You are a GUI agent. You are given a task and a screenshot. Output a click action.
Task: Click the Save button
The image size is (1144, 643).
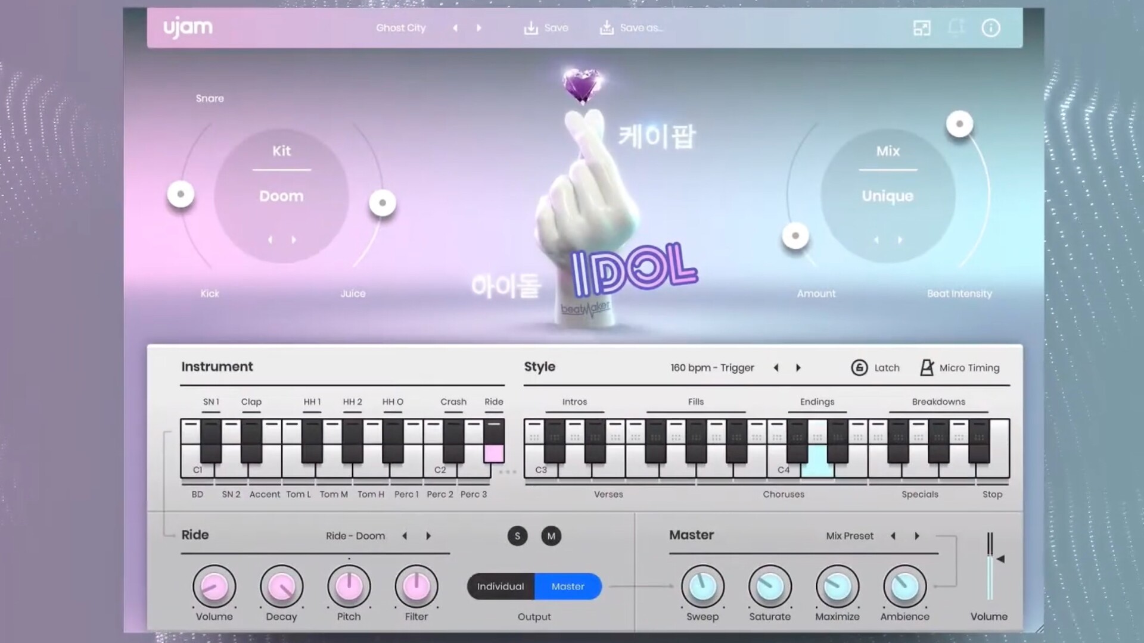(546, 28)
